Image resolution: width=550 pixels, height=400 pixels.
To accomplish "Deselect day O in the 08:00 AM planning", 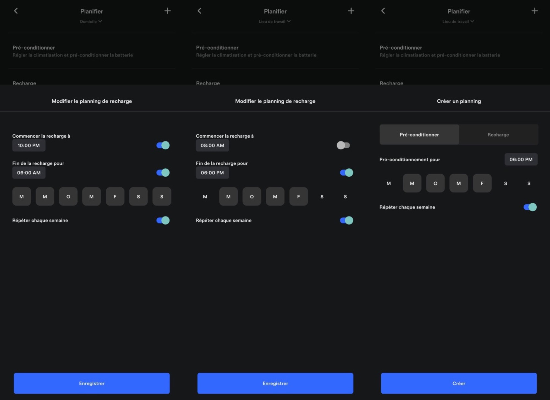I will point(252,197).
